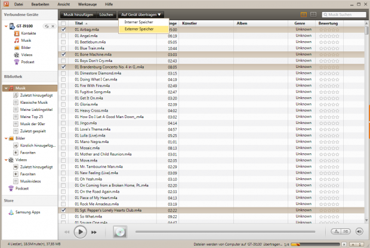370x248 pixels.
Task: Select Bilder under connected device
Action: click(x=25, y=48)
